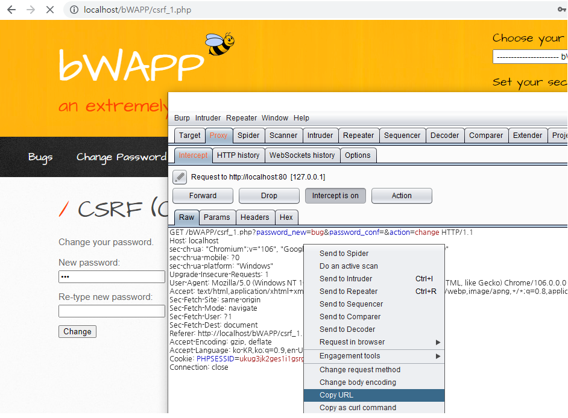Select the Proxy tab
Viewport: 568px width, 418px height.
coord(218,136)
